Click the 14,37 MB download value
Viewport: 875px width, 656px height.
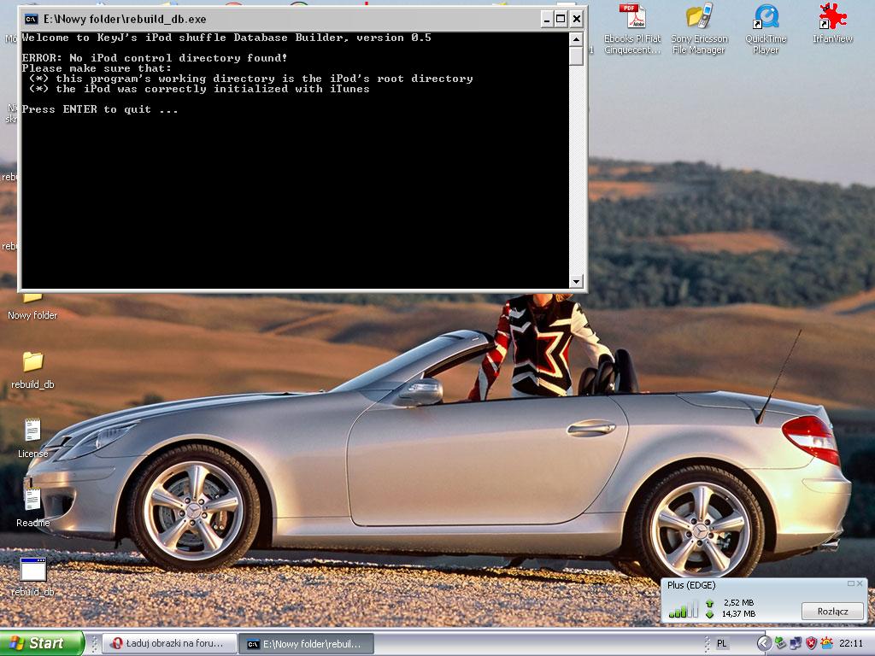tap(738, 613)
